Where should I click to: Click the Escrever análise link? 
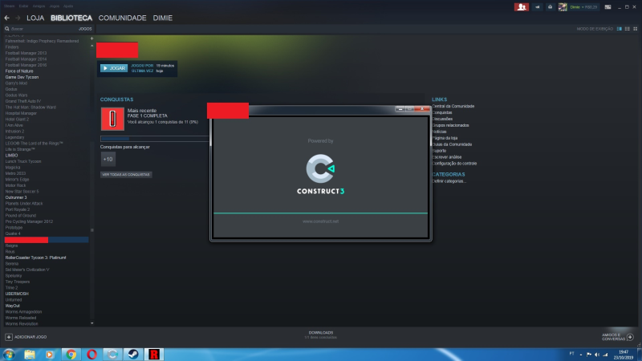(x=447, y=157)
